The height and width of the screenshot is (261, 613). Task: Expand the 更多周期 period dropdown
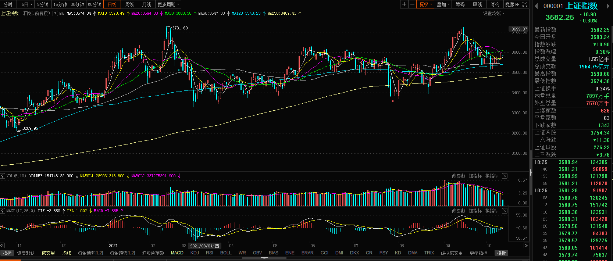(x=168, y=4)
